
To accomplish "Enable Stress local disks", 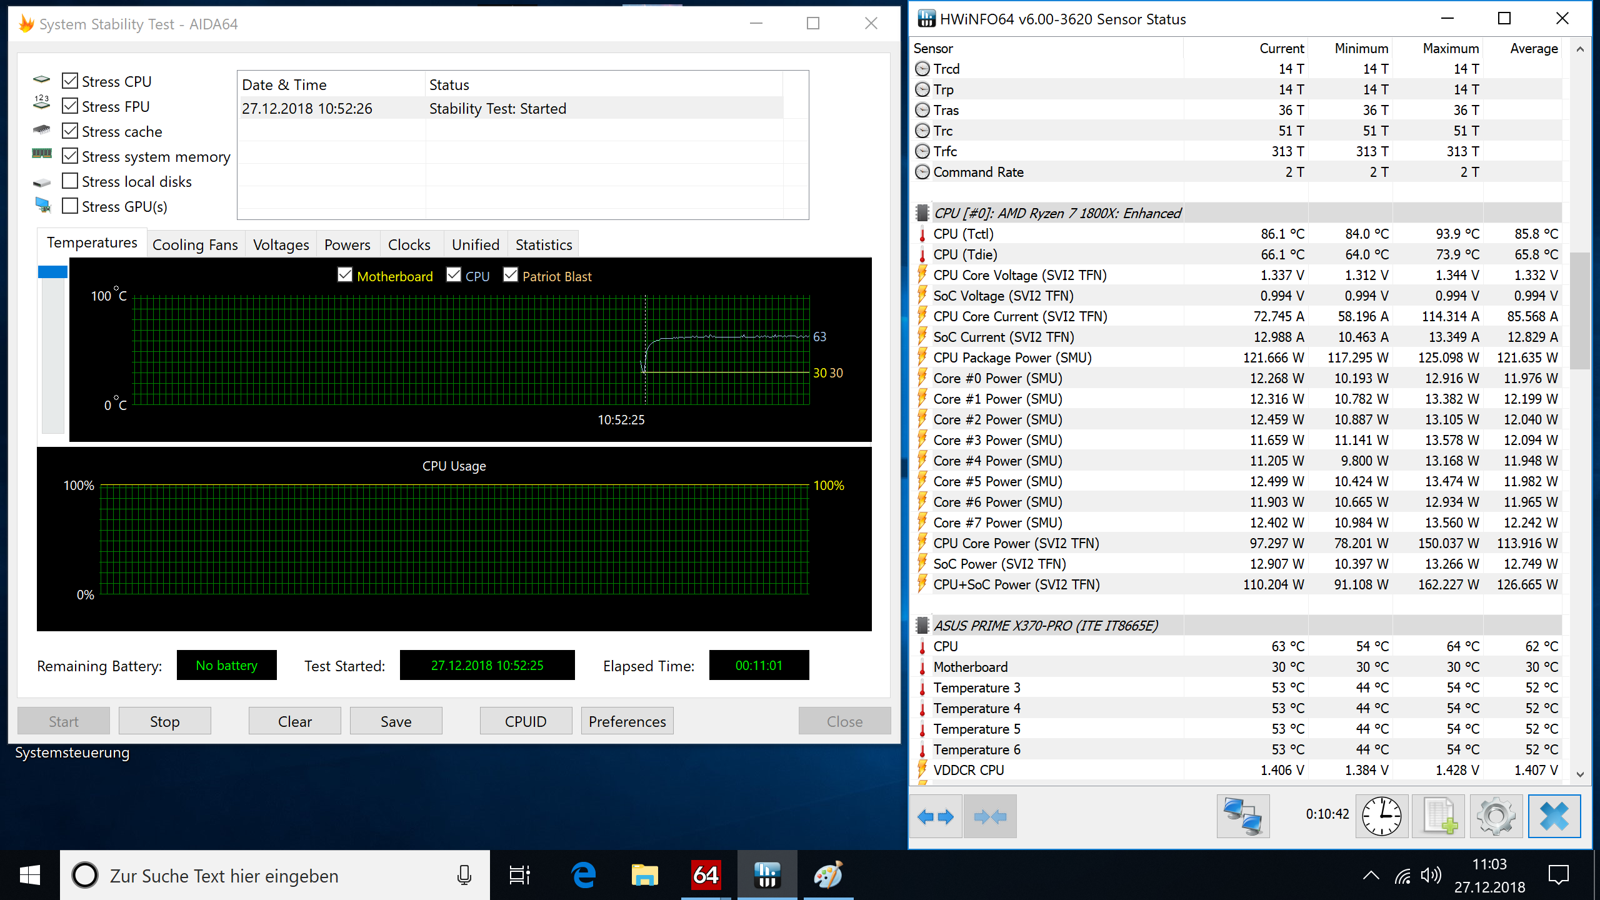I will click(x=70, y=181).
